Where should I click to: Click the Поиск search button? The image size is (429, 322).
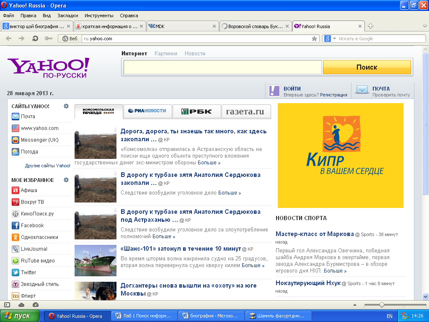coord(367,67)
